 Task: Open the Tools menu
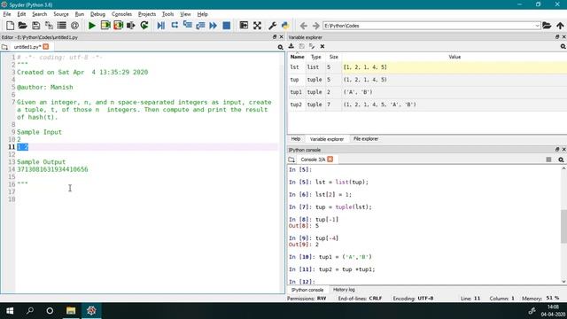(167, 14)
